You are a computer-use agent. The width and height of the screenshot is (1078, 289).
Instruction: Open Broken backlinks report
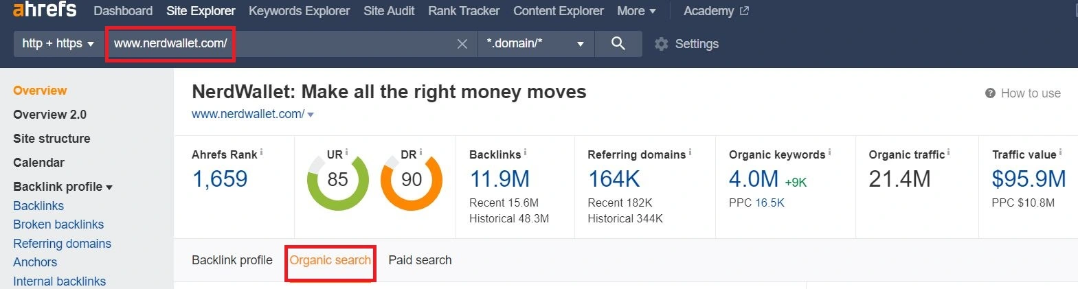click(x=58, y=224)
